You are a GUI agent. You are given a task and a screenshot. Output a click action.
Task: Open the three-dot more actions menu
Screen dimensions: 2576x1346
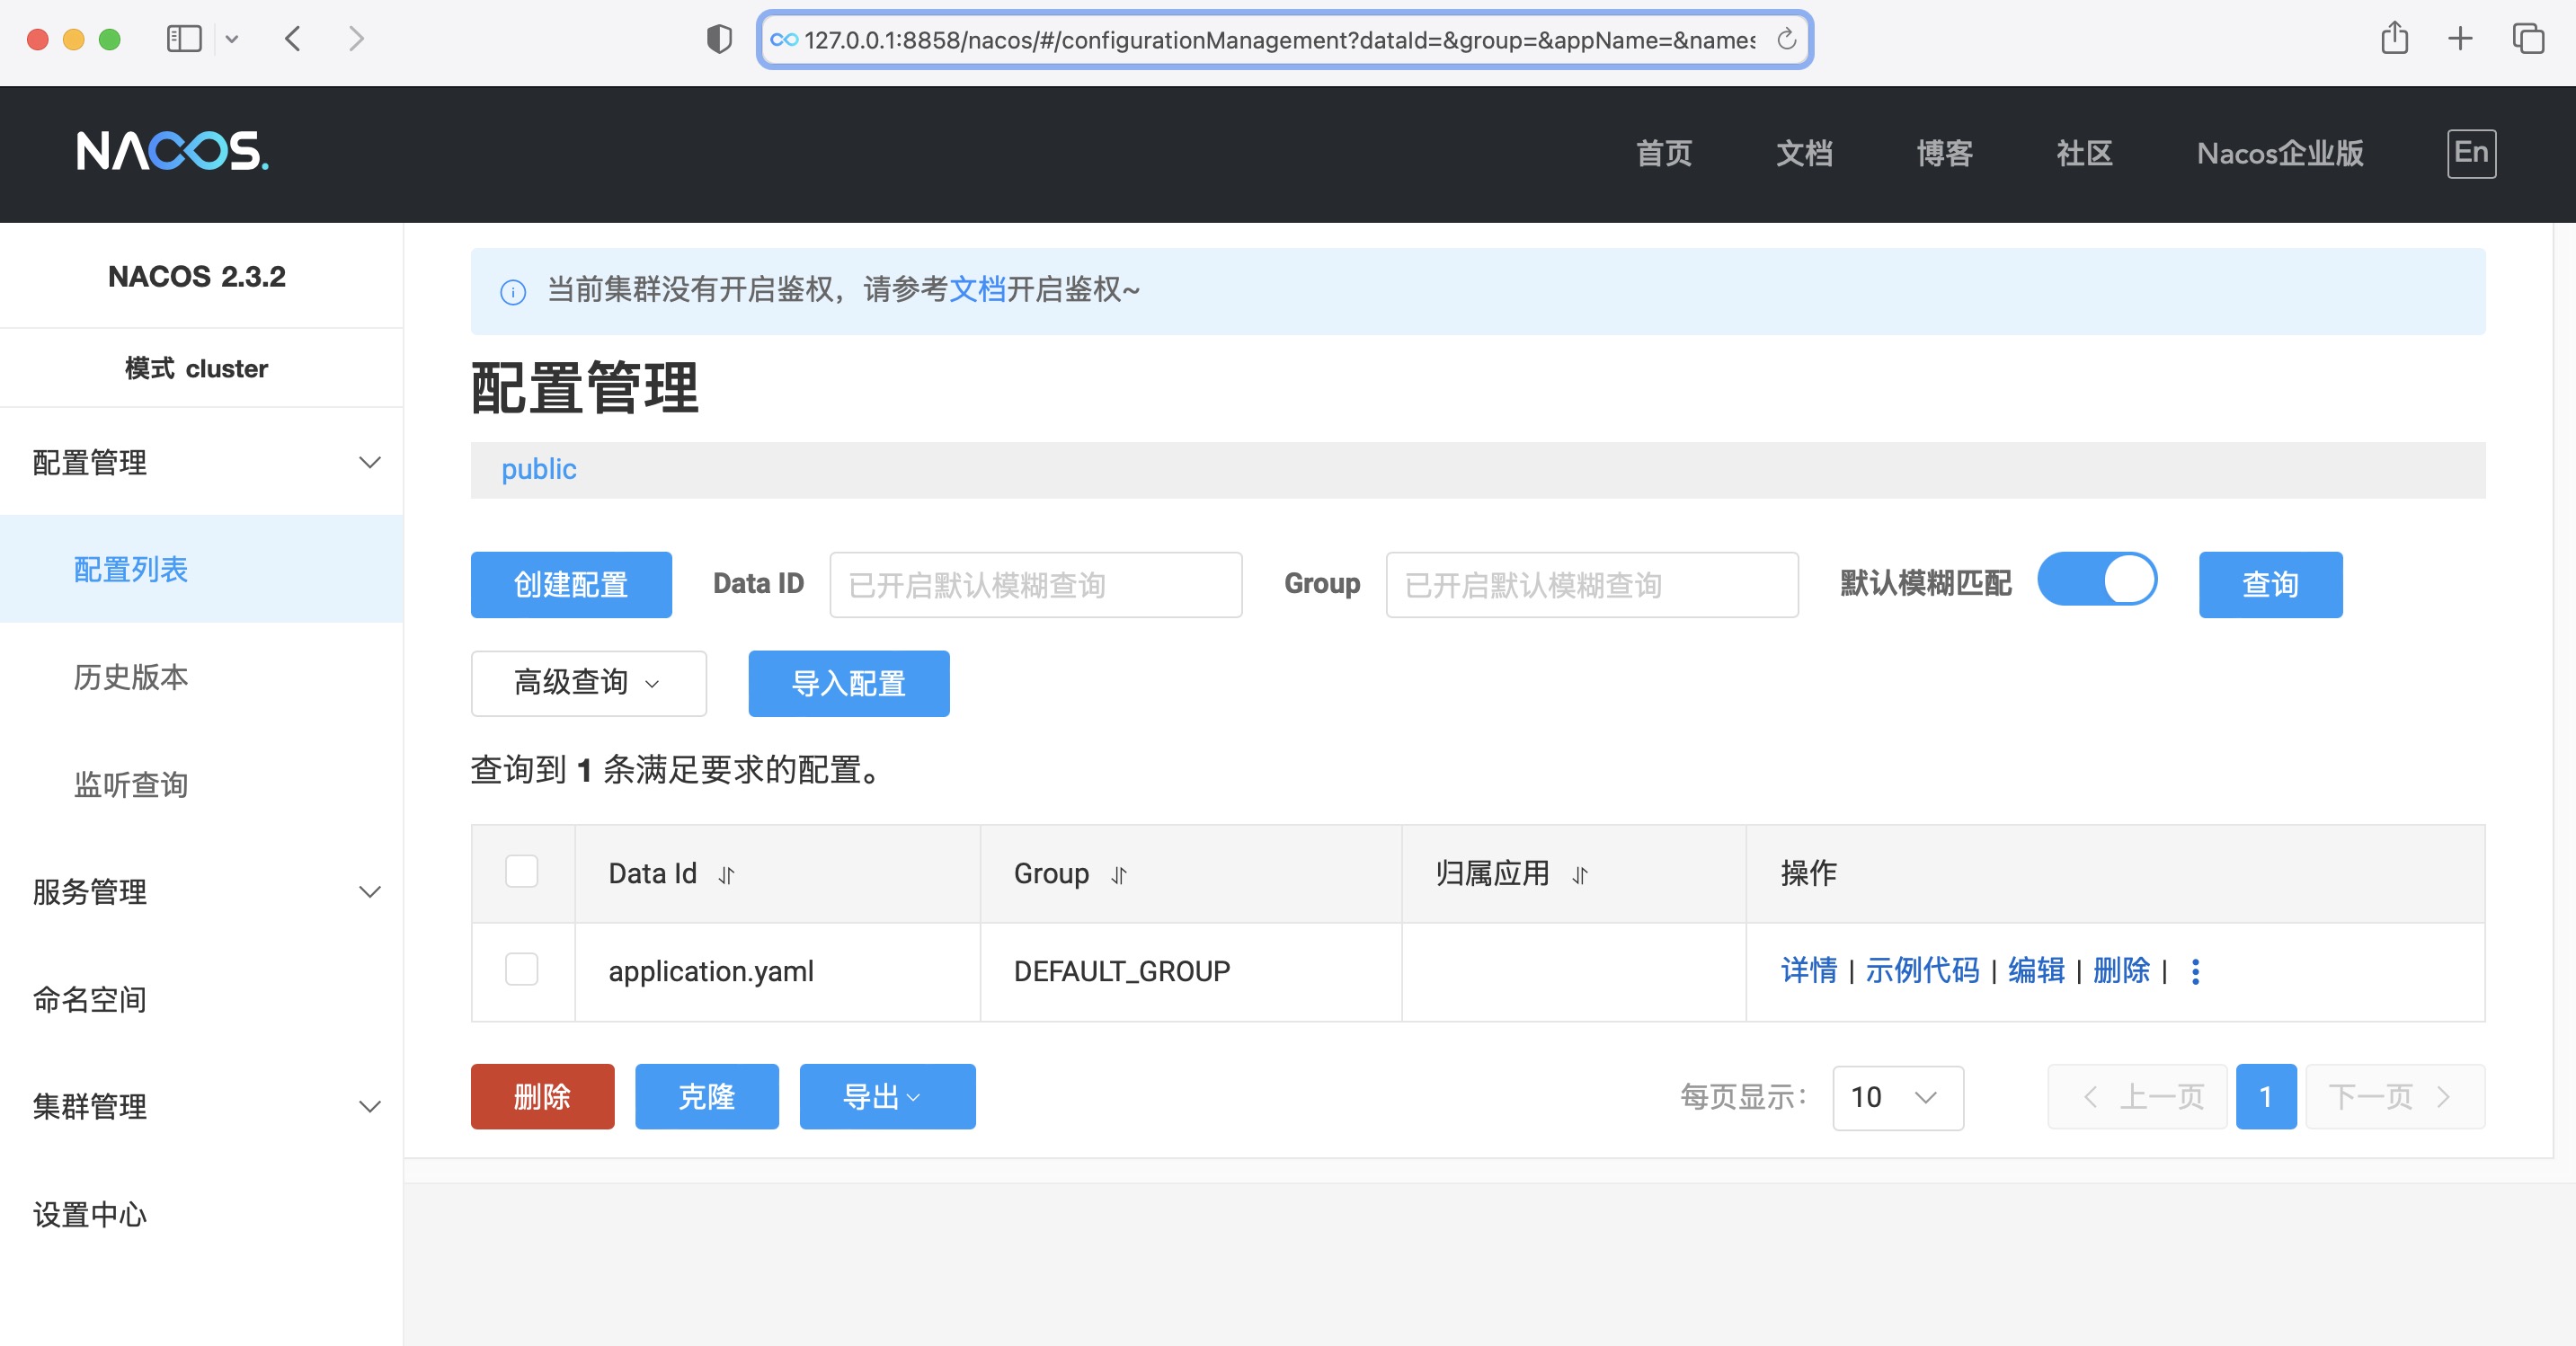tap(2195, 971)
